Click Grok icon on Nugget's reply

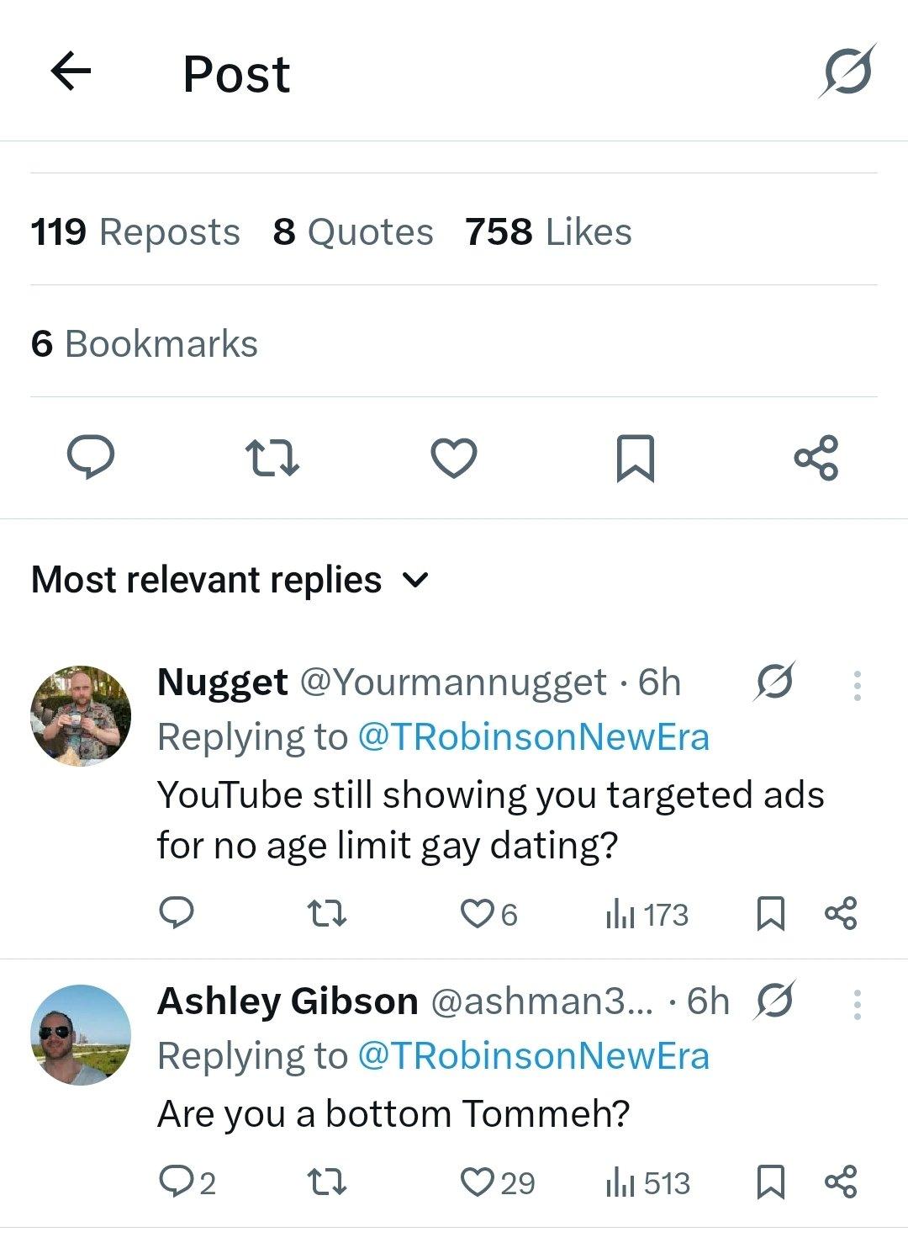click(773, 682)
